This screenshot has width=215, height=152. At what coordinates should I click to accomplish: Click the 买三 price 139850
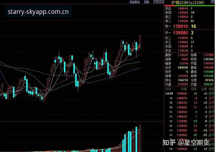tap(183, 42)
